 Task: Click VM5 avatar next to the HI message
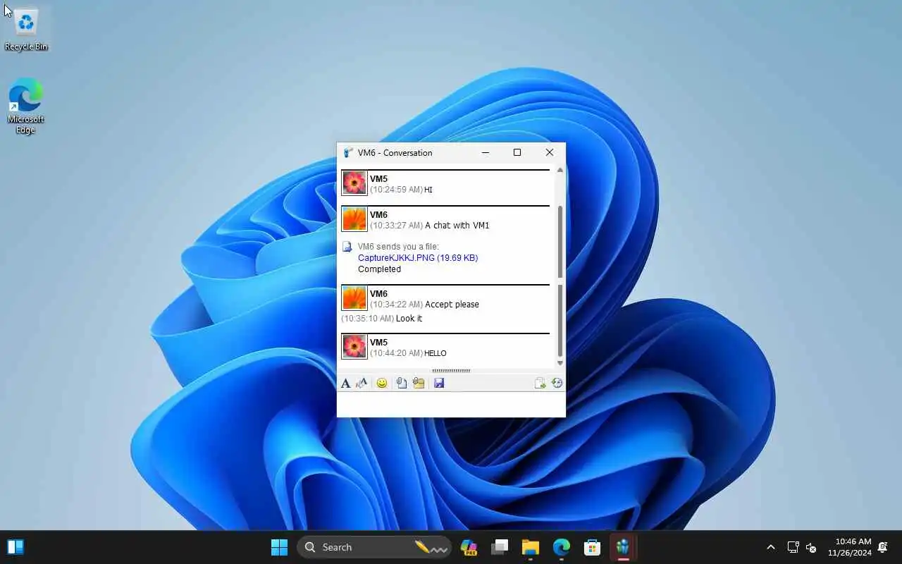[354, 183]
